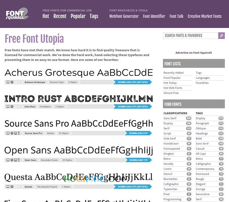Click the search magnifier button
The width and height of the screenshot is (229, 202).
221,35
